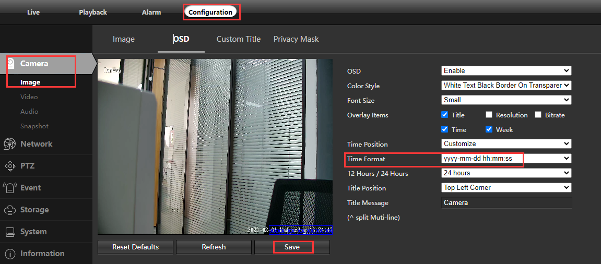Select Video under Camera menu

[x=29, y=97]
